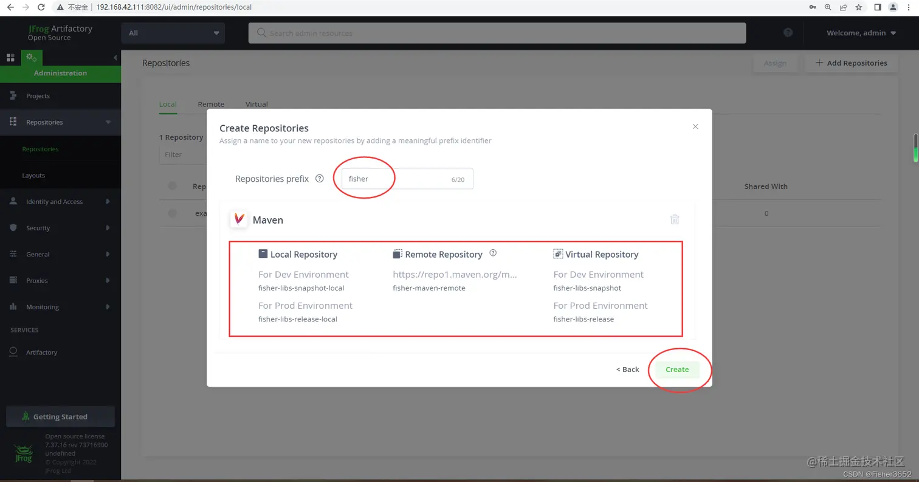This screenshot has height=482, width=919.
Task: Open the All scope dropdown
Action: (x=173, y=33)
